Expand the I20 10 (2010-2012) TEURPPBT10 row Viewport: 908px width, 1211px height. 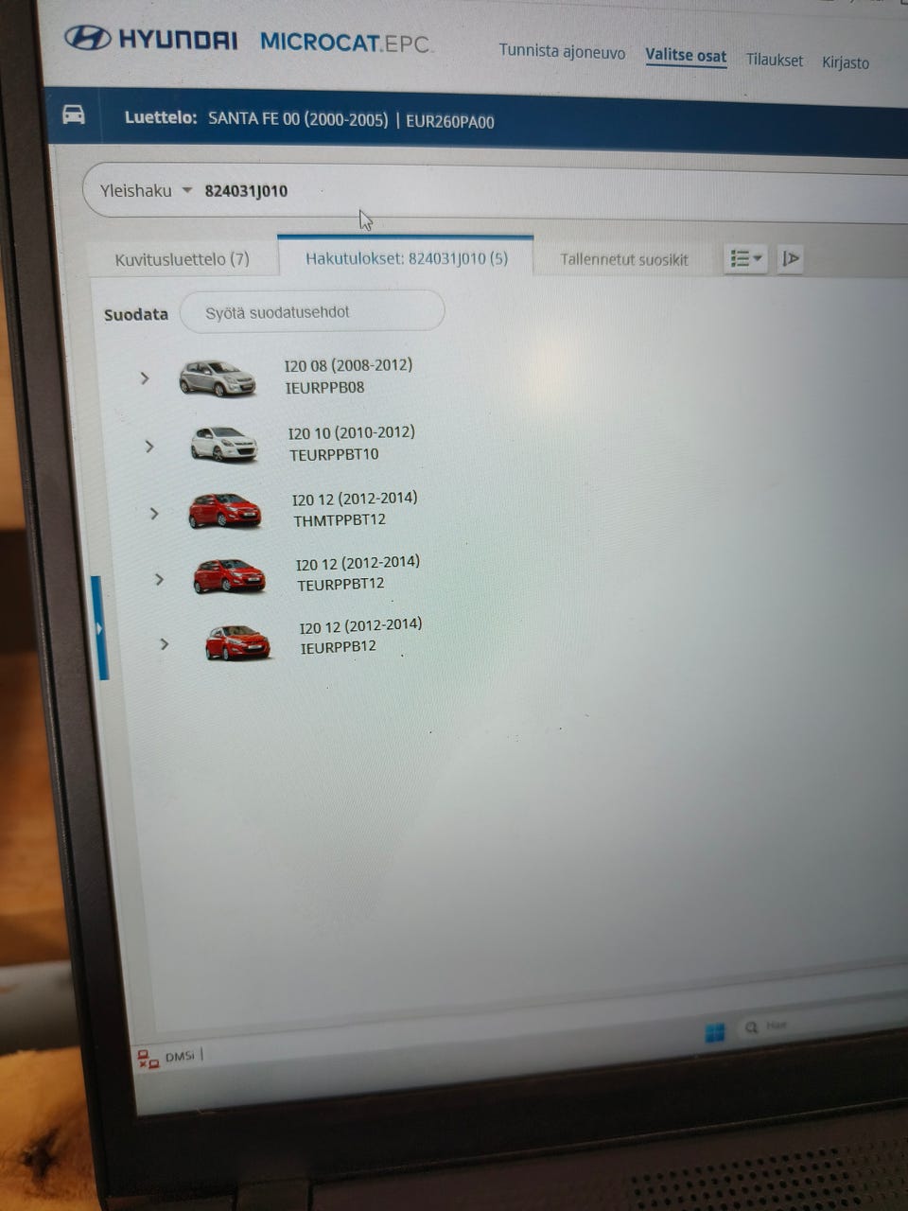point(149,446)
